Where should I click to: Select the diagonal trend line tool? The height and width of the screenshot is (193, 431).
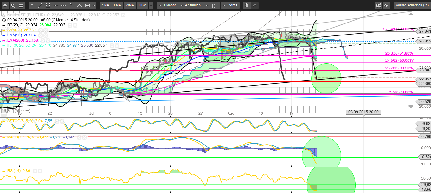click(40, 5)
